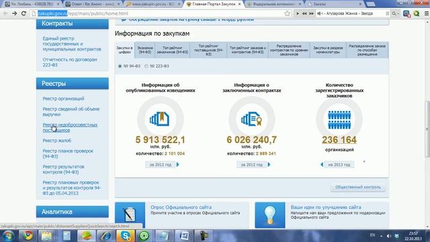This screenshot has width=430, height=242.
Task: Switch to the 'Топ рейтинг поставщиков' tab
Action: click(208, 50)
